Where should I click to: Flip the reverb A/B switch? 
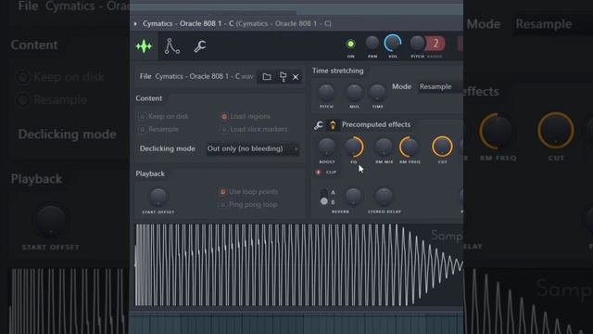pyautogui.click(x=324, y=197)
